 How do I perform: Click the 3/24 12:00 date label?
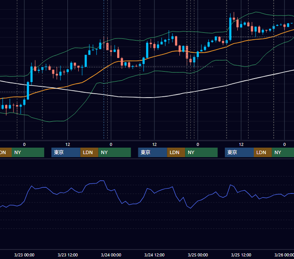tap(154, 255)
